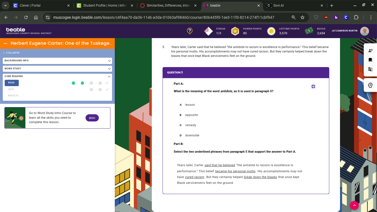Select answer C remedy
This screenshot has width=377, height=212.
190,125
